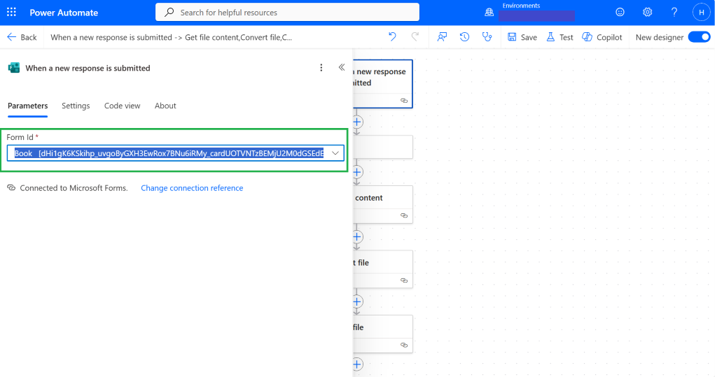Viewport: 717px width, 377px height.
Task: Expand the Form Id dropdown arrow
Action: pos(335,153)
